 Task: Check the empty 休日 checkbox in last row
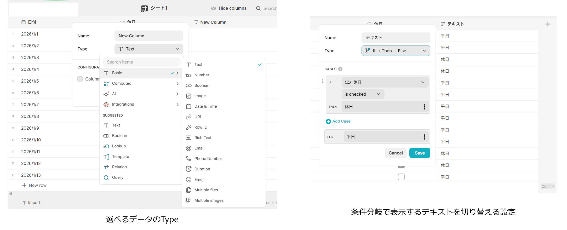click(401, 177)
